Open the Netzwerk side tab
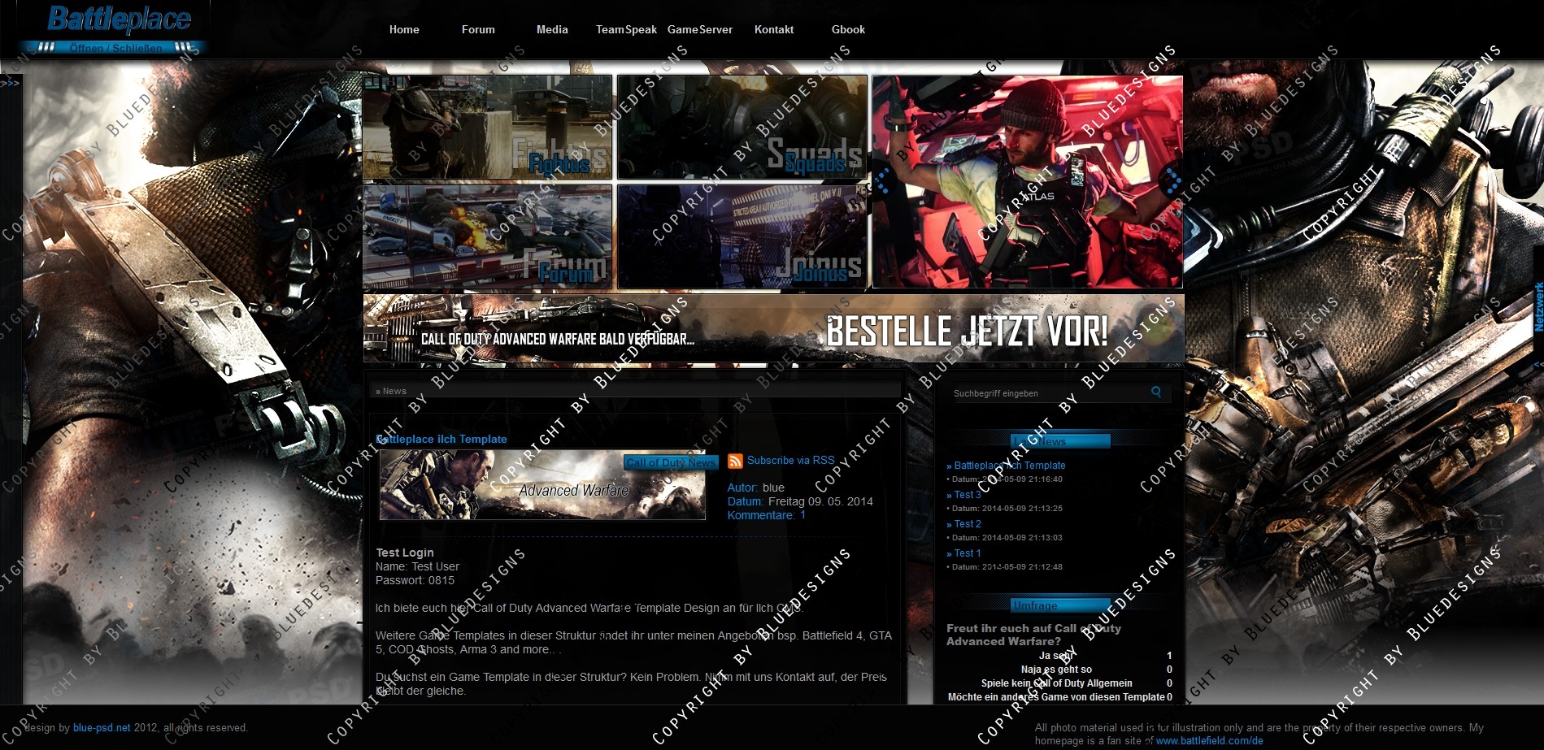The width and height of the screenshot is (1544, 750). [1538, 307]
